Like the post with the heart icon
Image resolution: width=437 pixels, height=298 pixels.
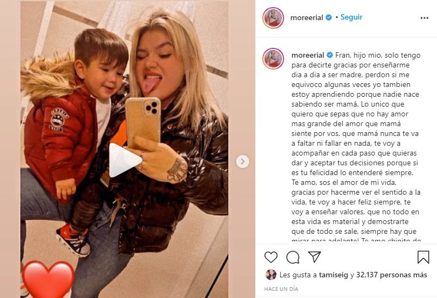pos(270,257)
